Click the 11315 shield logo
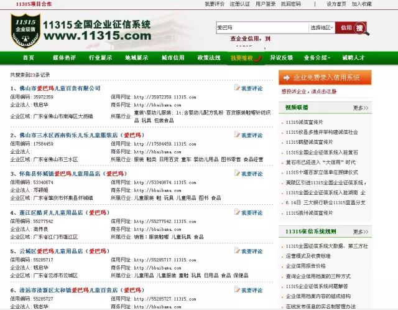Image resolution: width=398 pixels, height=310 pixels. click(x=25, y=31)
